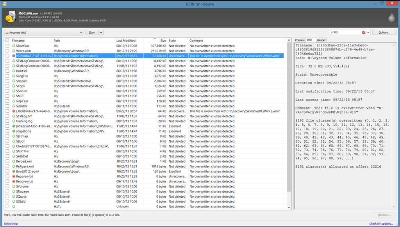Click the Piriform pear logo icon

pos(391,17)
